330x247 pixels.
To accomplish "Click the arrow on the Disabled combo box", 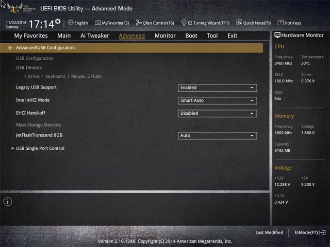I will [252, 114].
